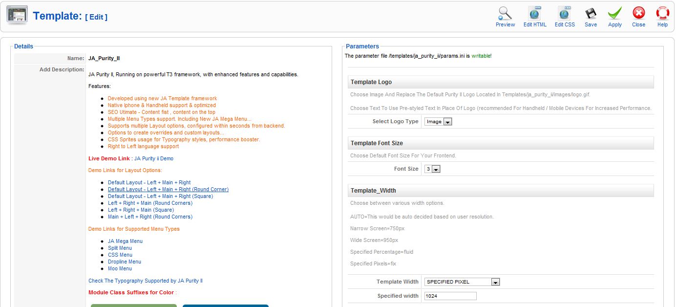Click the red Close icon
The width and height of the screenshot is (677, 307).
tap(638, 13)
